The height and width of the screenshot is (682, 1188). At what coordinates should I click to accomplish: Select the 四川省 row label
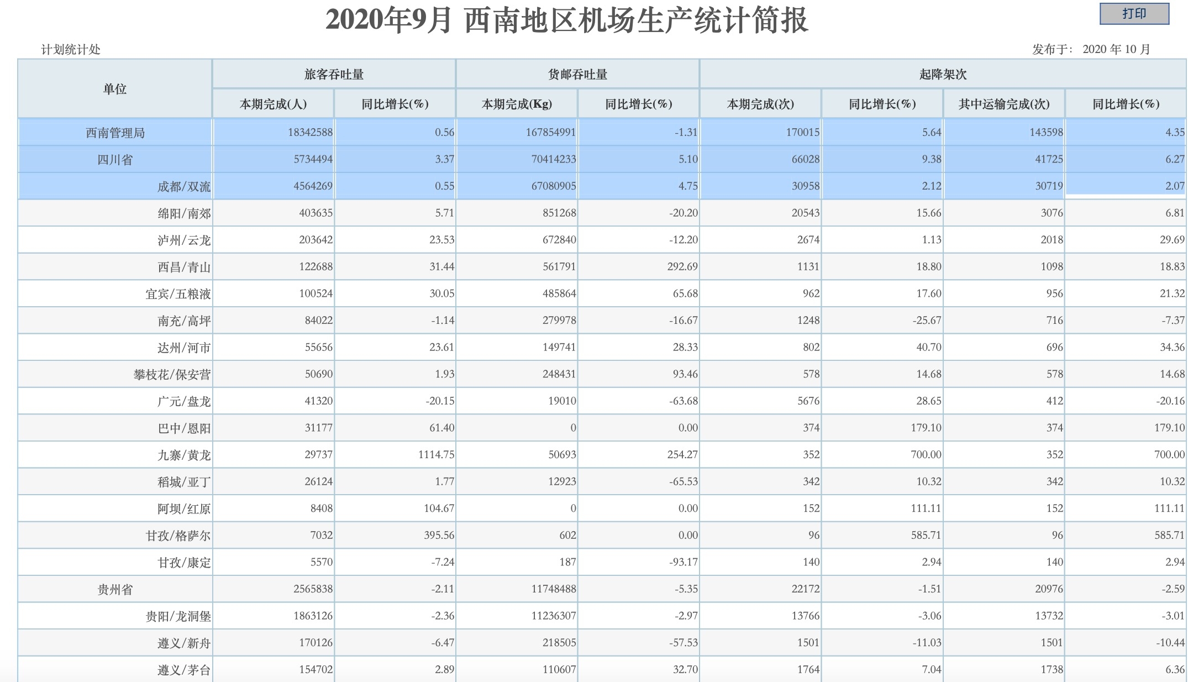pos(115,160)
